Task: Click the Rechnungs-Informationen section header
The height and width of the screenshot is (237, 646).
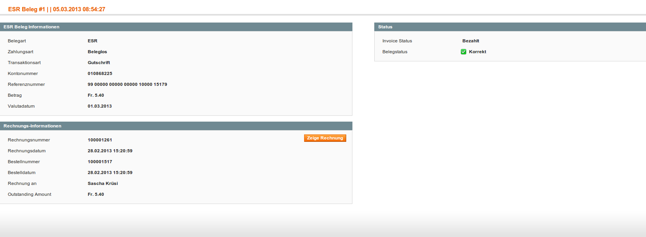Action: coord(32,126)
